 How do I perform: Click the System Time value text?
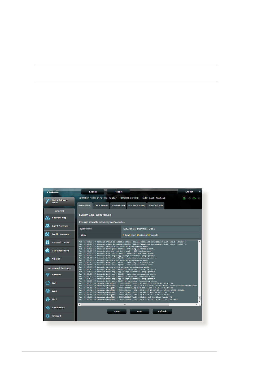(139, 229)
